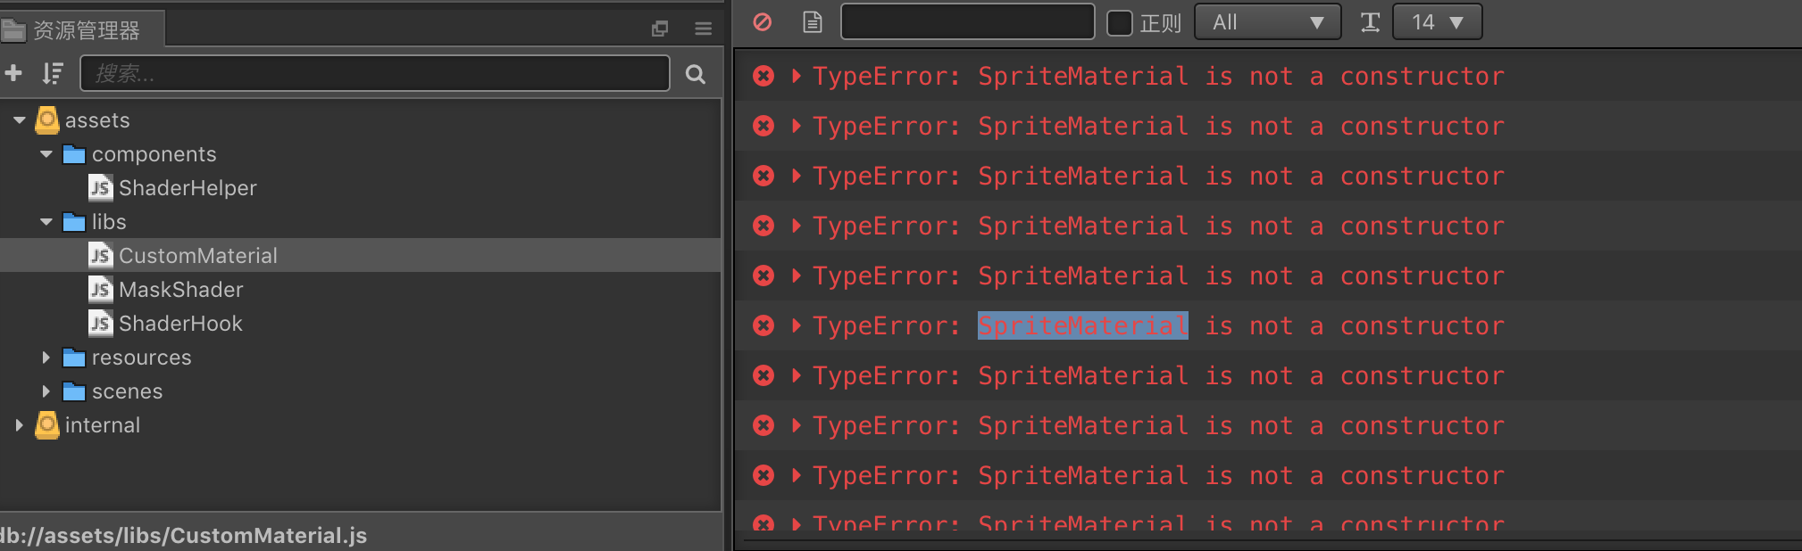
Task: Click the asset search input field
Action: (375, 73)
